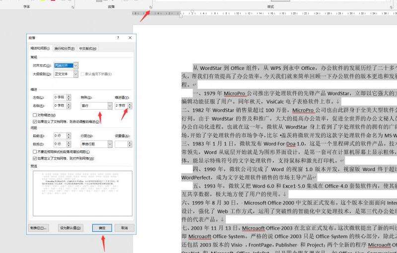This screenshot has width=397, height=253.
Task: Switch to the 换行和分页 tab
Action: pos(65,49)
